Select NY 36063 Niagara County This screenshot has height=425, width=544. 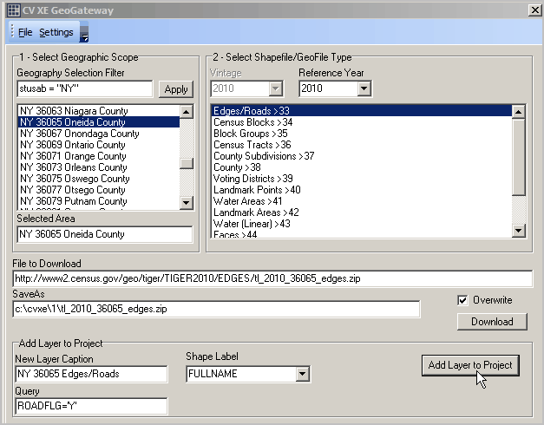pos(99,111)
